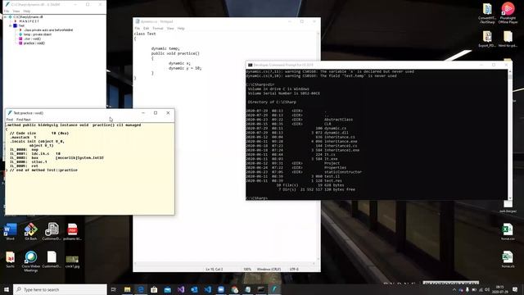Click the 'Type here to search' taskbar box
The image size is (524, 295).
60,289
